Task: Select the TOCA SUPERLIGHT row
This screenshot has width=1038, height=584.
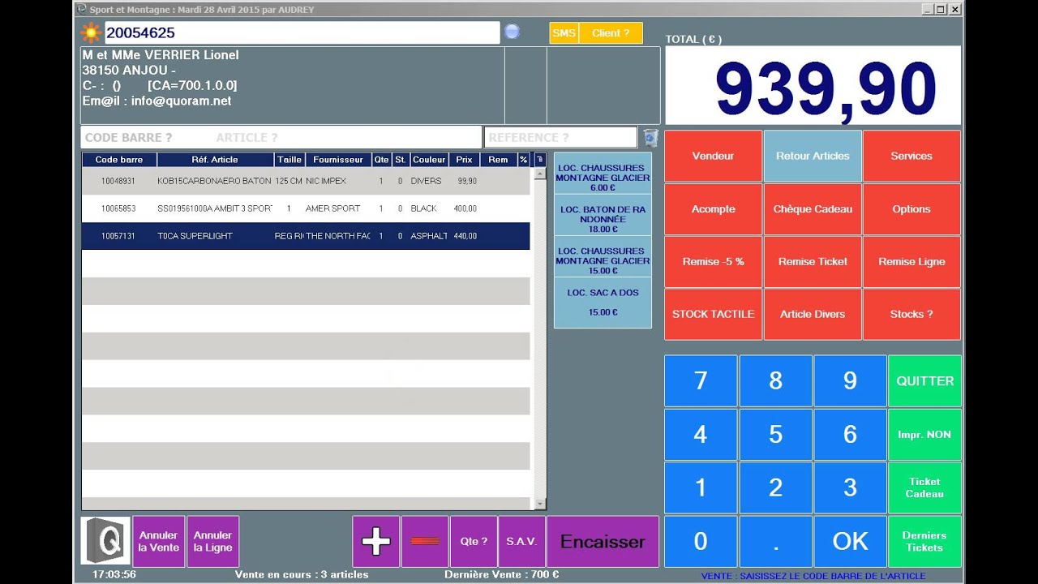Action: click(x=306, y=236)
